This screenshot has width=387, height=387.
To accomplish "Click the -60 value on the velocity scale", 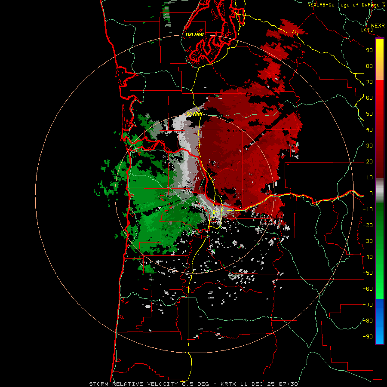I will 368,289.
